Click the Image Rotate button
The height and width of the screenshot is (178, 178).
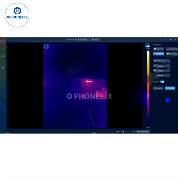coord(143,132)
